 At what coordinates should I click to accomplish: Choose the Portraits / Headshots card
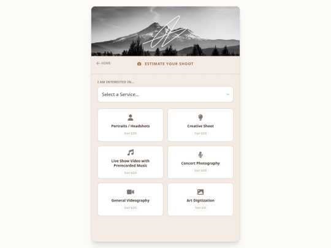pos(131,125)
